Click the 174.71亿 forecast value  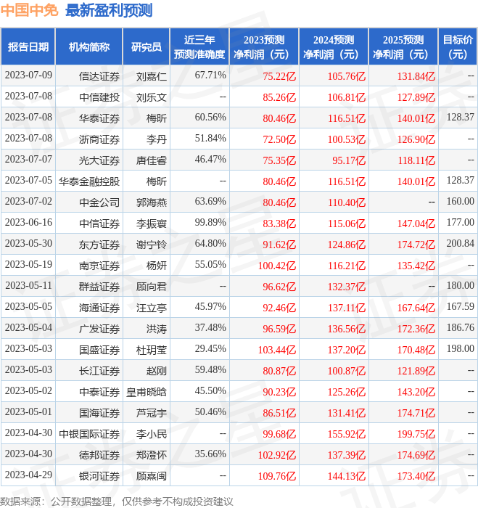416,413
